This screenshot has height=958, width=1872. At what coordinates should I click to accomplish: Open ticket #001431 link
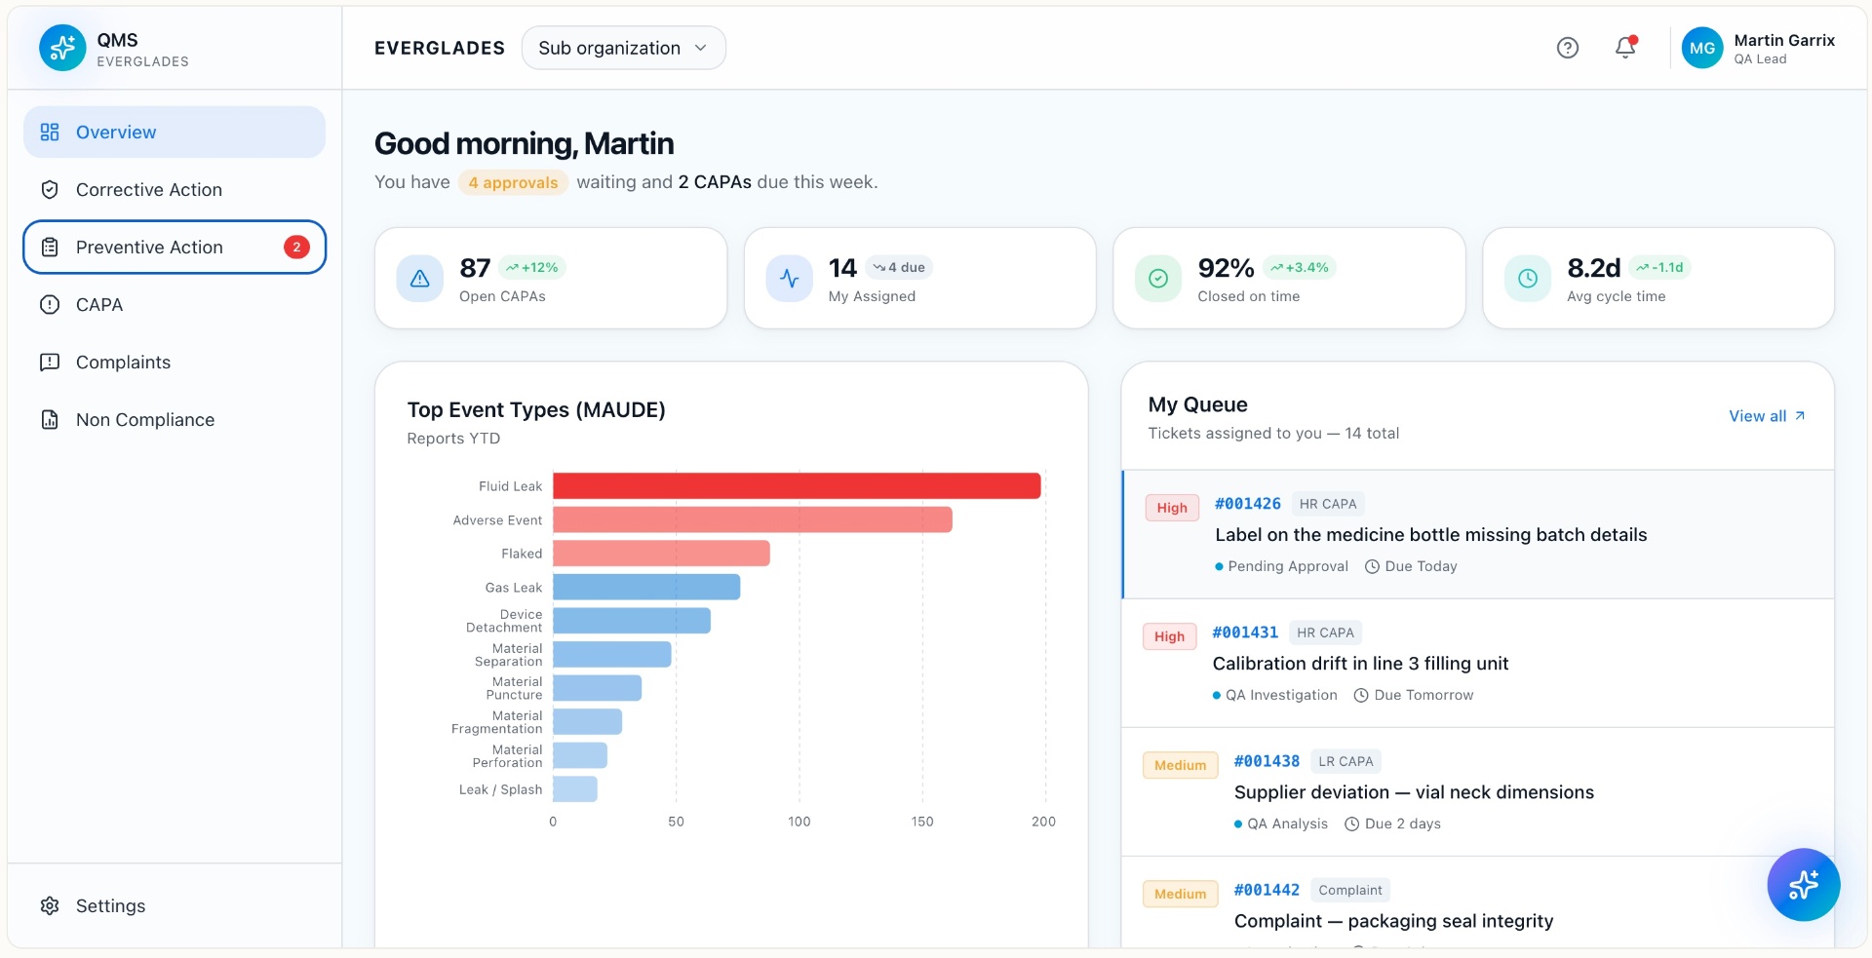[x=1245, y=632]
